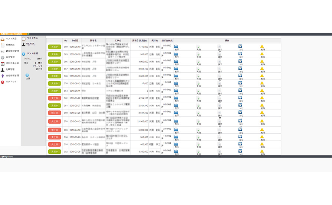Click the 受注済 status button for No 354
The height and width of the screenshot is (205, 332).
55,144
